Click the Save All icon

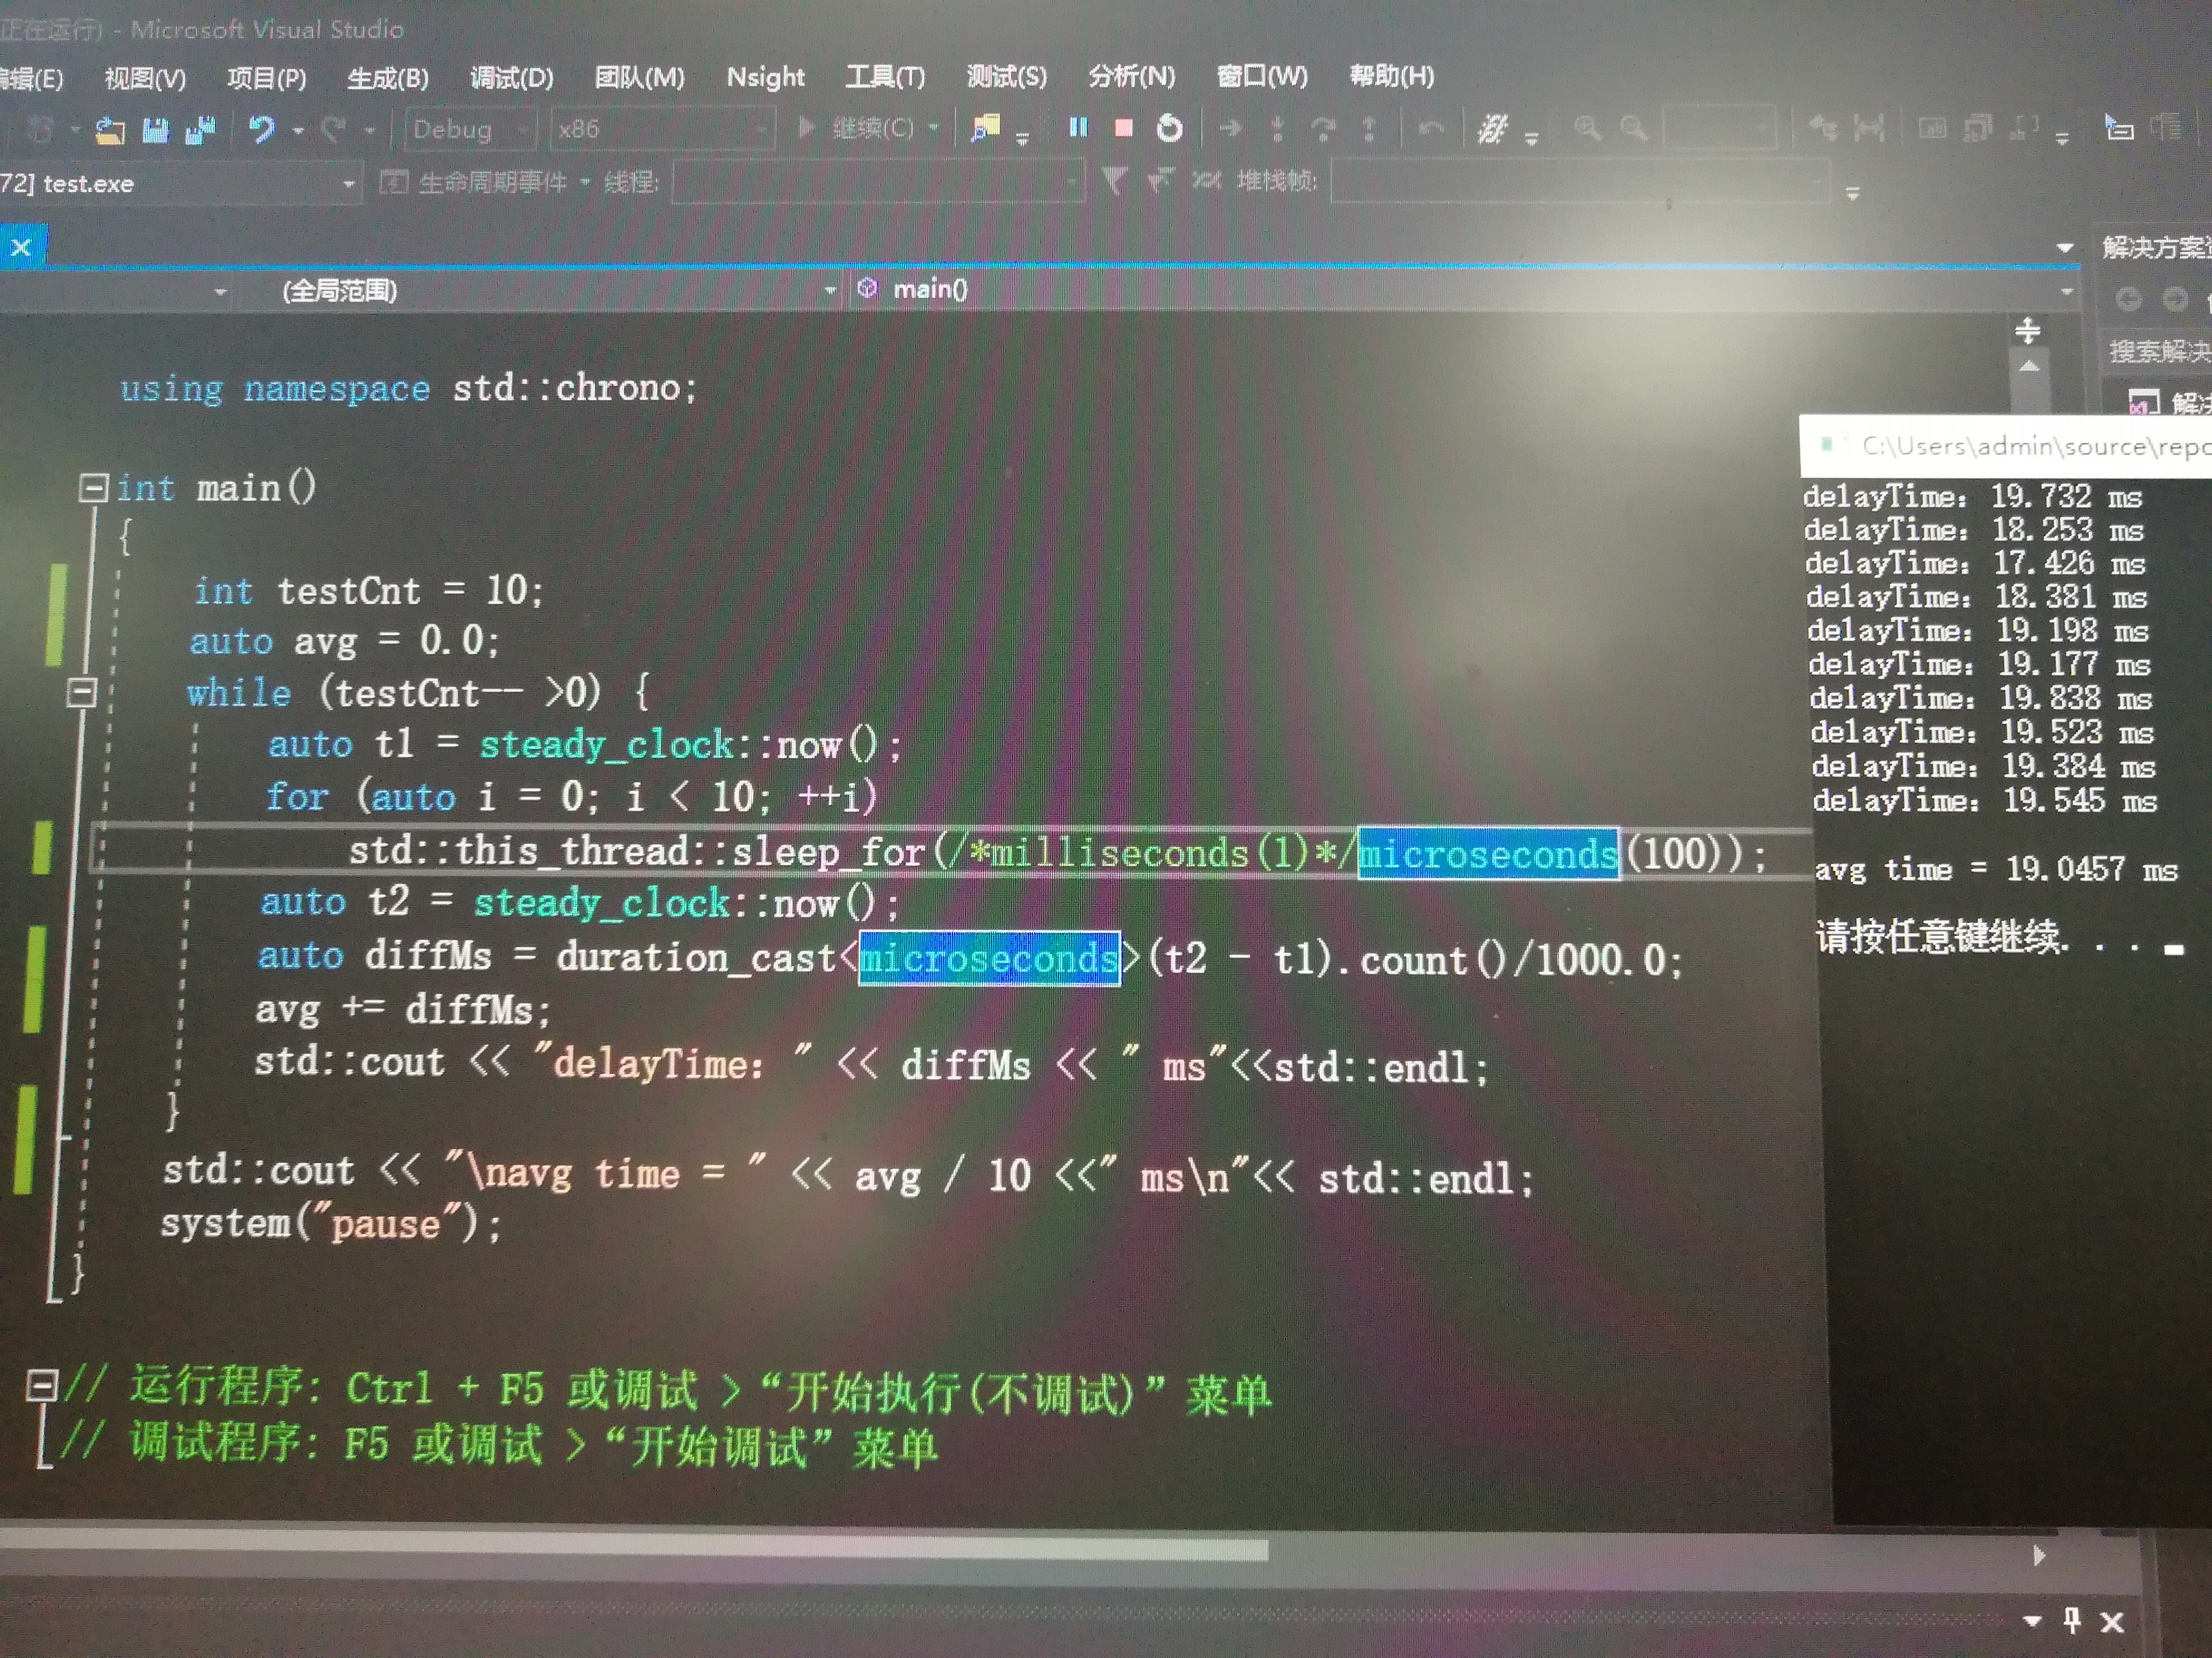(201, 130)
